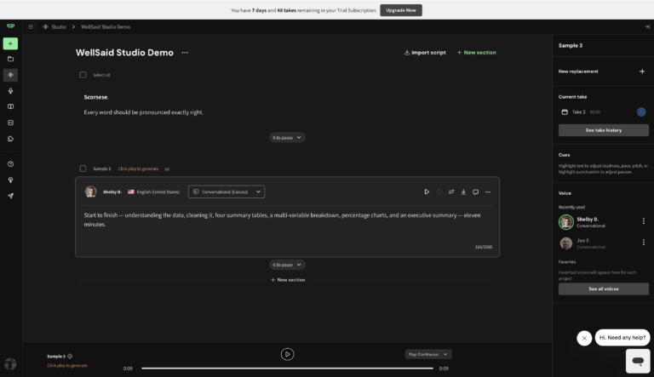Toggle the hamburger menu in breadcrumb bar
Viewport: 654px width, 377px height.
point(31,26)
